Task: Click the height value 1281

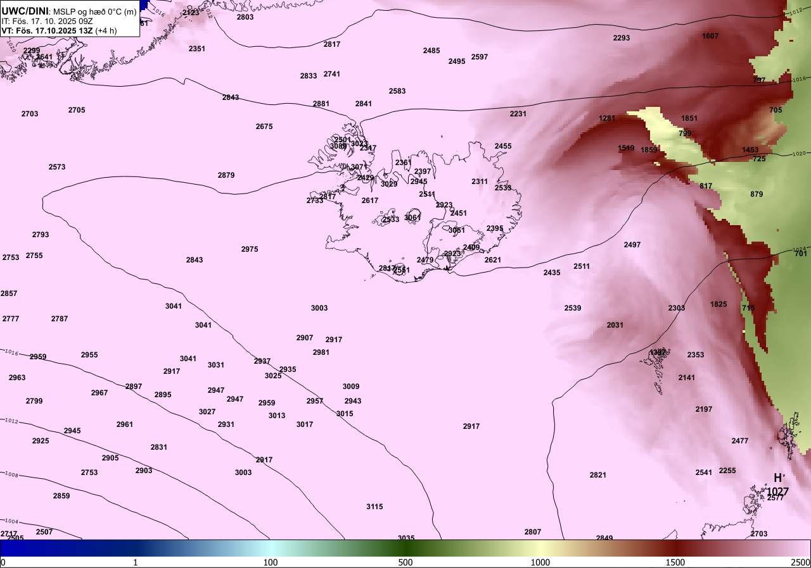Action: click(607, 118)
